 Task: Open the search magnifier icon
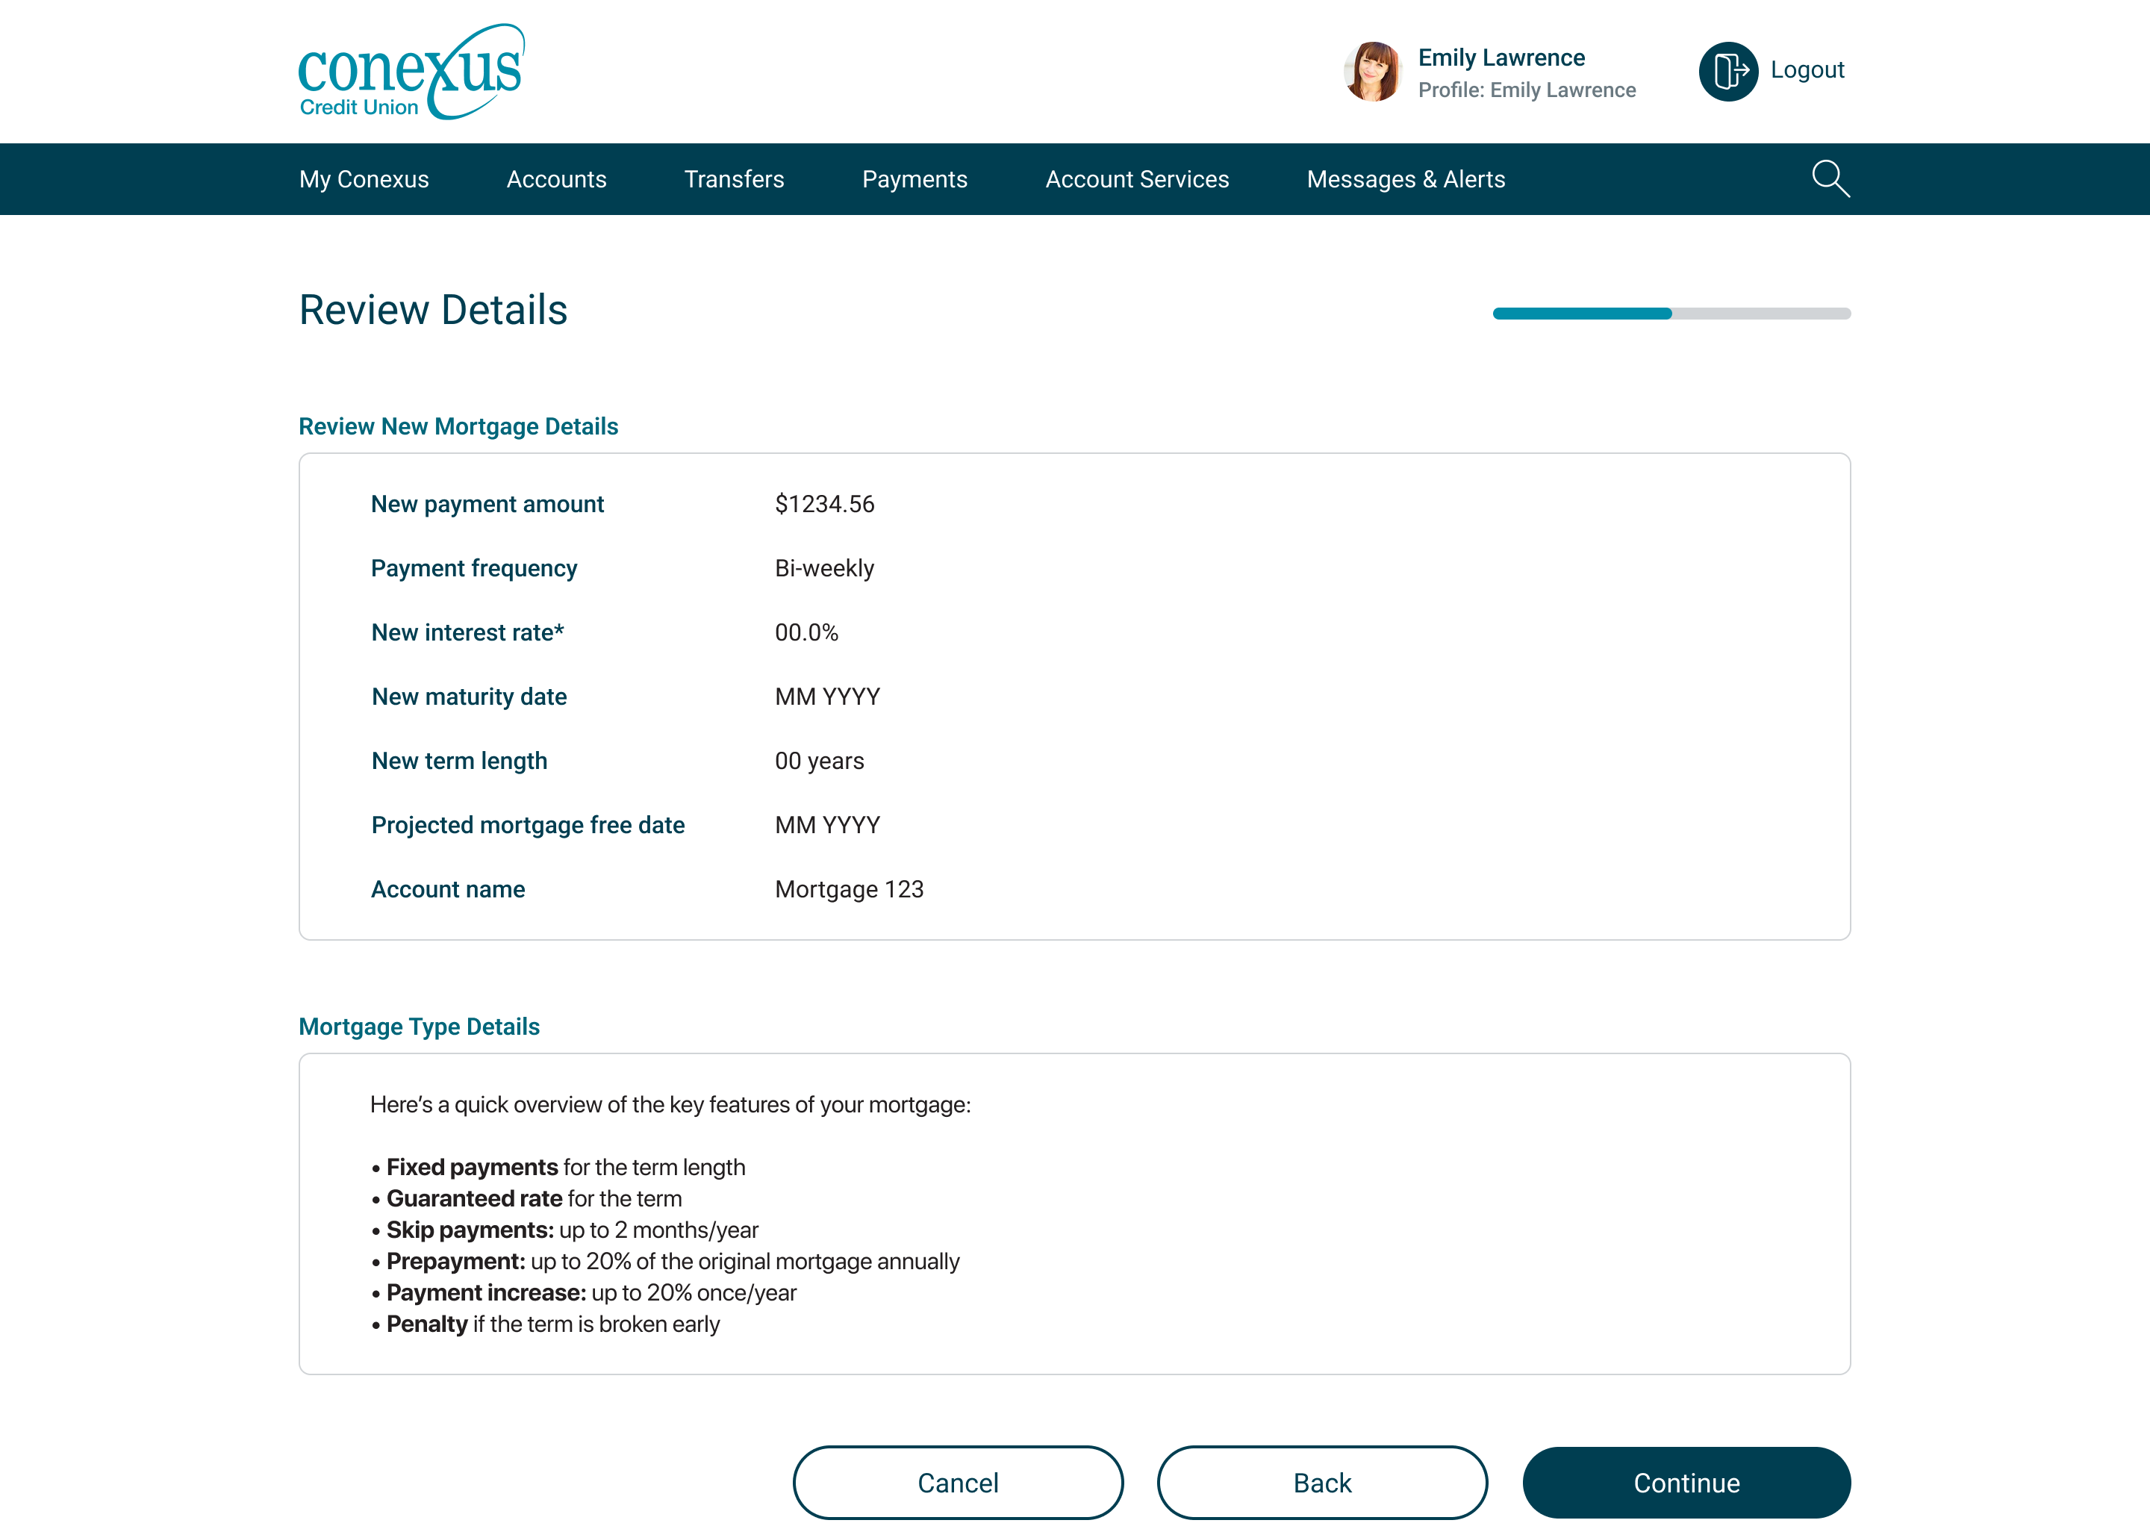1830,179
